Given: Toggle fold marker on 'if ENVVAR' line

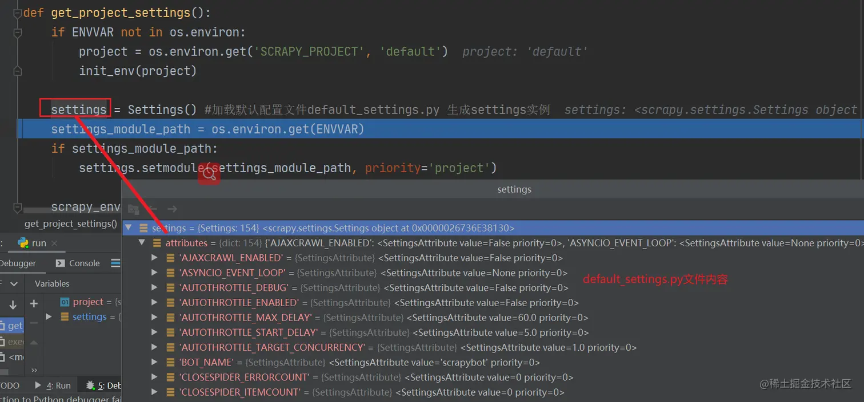Looking at the screenshot, I should point(17,33).
